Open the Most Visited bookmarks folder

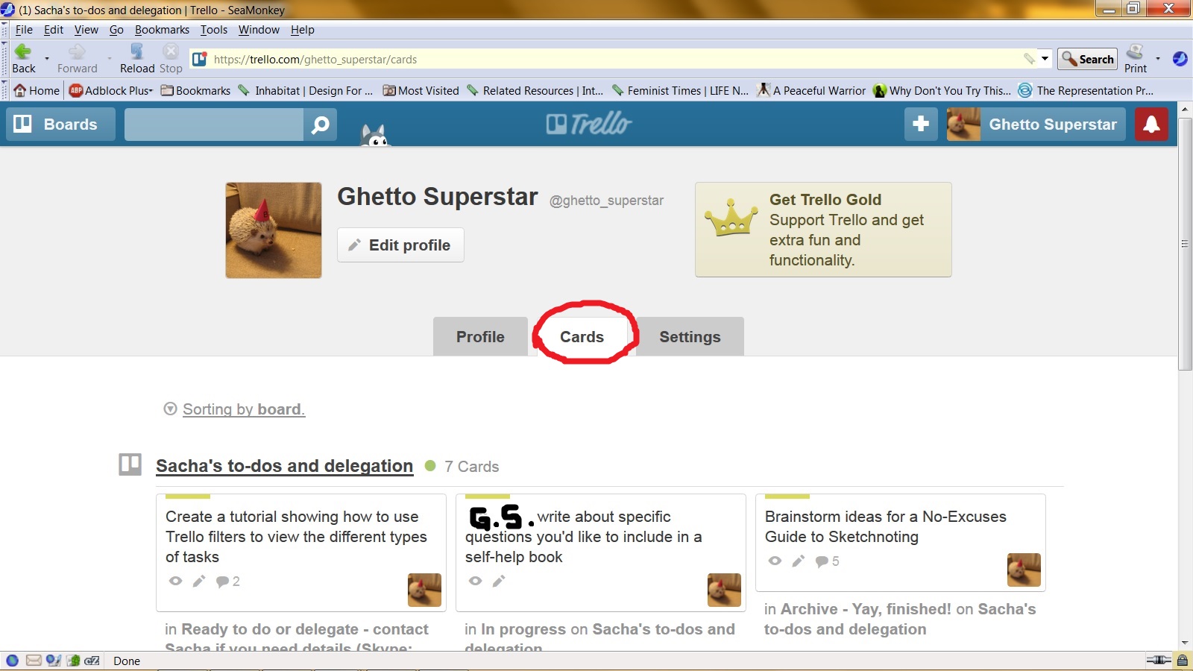421,90
